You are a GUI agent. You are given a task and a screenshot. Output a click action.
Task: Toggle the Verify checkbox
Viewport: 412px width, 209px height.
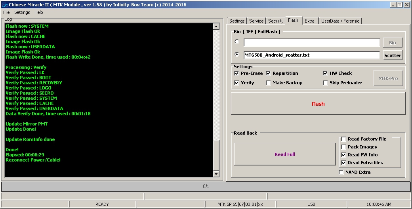(x=237, y=83)
